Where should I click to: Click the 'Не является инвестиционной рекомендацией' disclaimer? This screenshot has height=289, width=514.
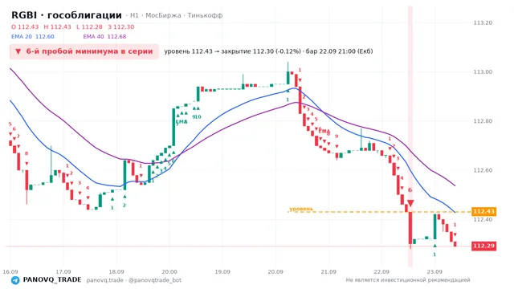click(x=408, y=280)
